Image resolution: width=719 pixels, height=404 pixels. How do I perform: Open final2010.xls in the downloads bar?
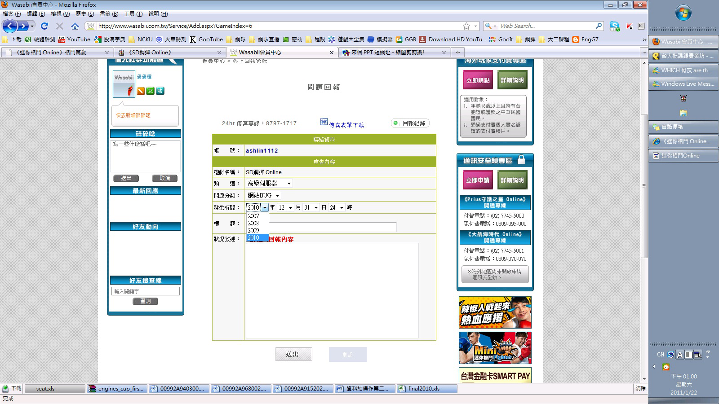(427, 389)
